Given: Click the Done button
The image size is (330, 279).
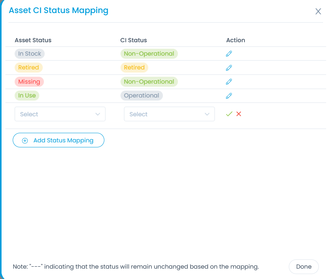Looking at the screenshot, I should [303, 266].
